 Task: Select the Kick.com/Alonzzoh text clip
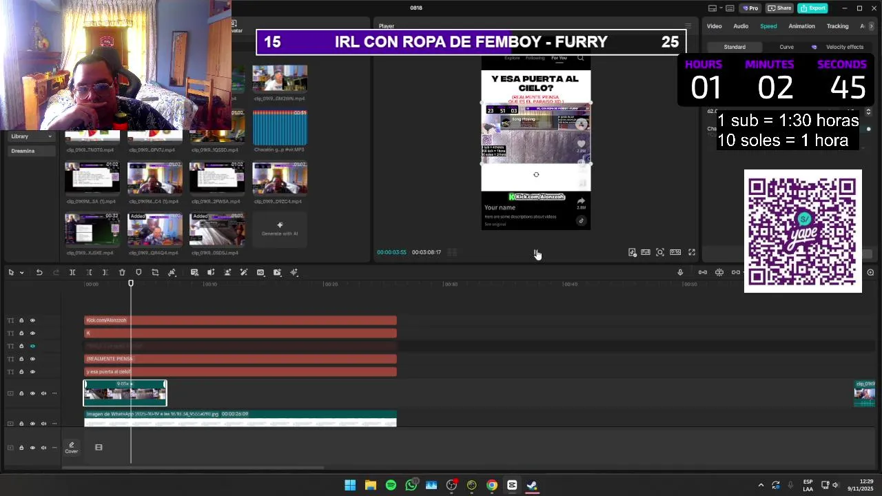point(240,320)
